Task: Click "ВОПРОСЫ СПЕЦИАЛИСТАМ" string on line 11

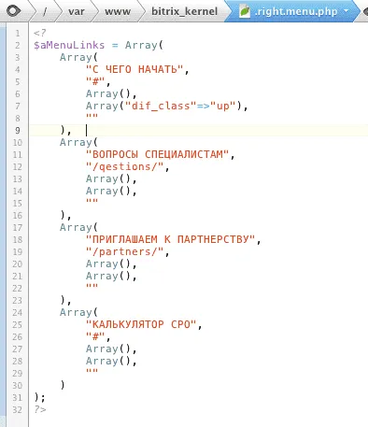Action: (157, 154)
